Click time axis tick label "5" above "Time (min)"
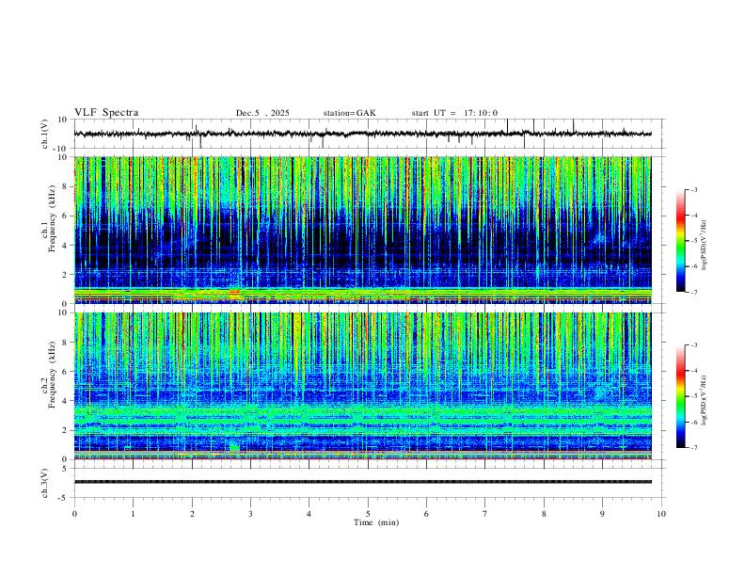The width and height of the screenshot is (745, 576). [368, 514]
